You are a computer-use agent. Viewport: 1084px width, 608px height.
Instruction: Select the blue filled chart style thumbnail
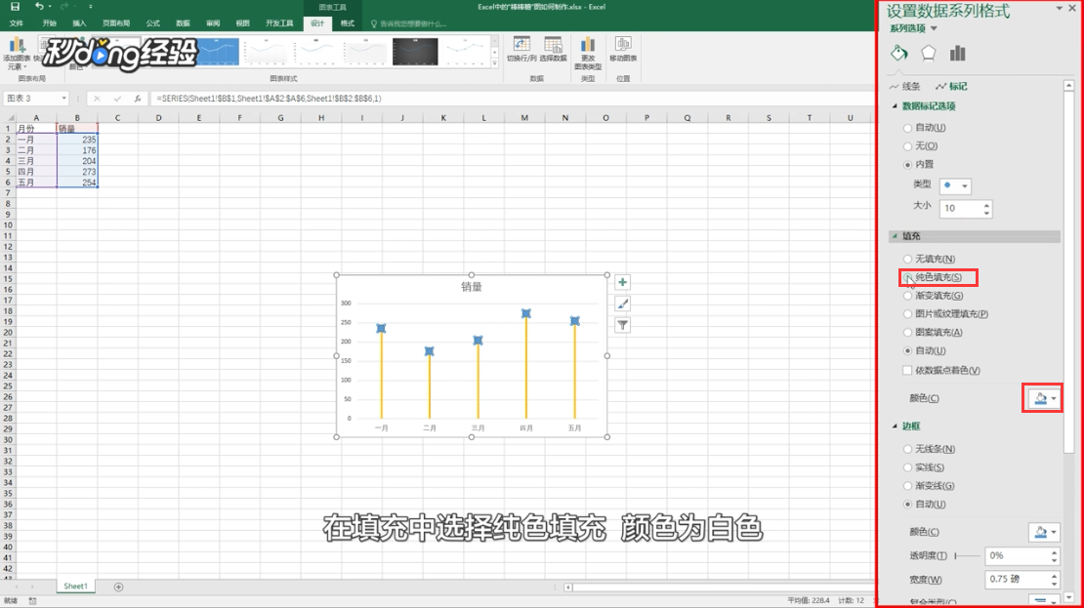pos(218,52)
